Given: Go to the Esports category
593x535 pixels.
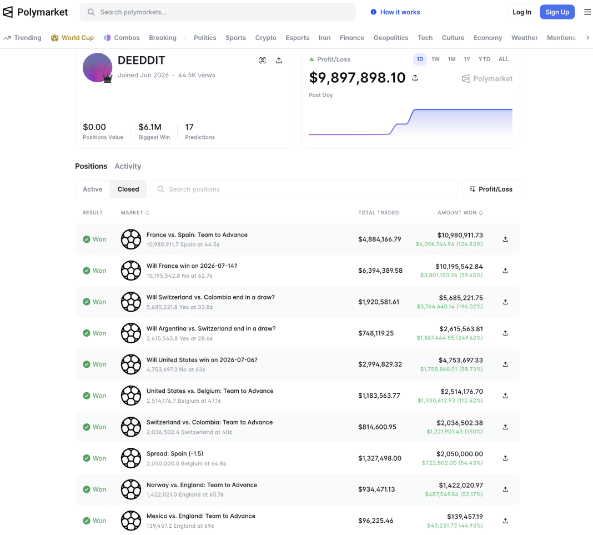Looking at the screenshot, I should [x=297, y=38].
